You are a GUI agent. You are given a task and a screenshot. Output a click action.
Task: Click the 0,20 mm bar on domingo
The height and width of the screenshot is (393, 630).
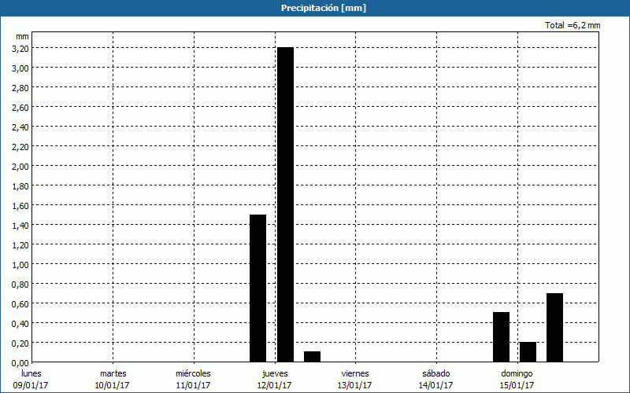528,352
